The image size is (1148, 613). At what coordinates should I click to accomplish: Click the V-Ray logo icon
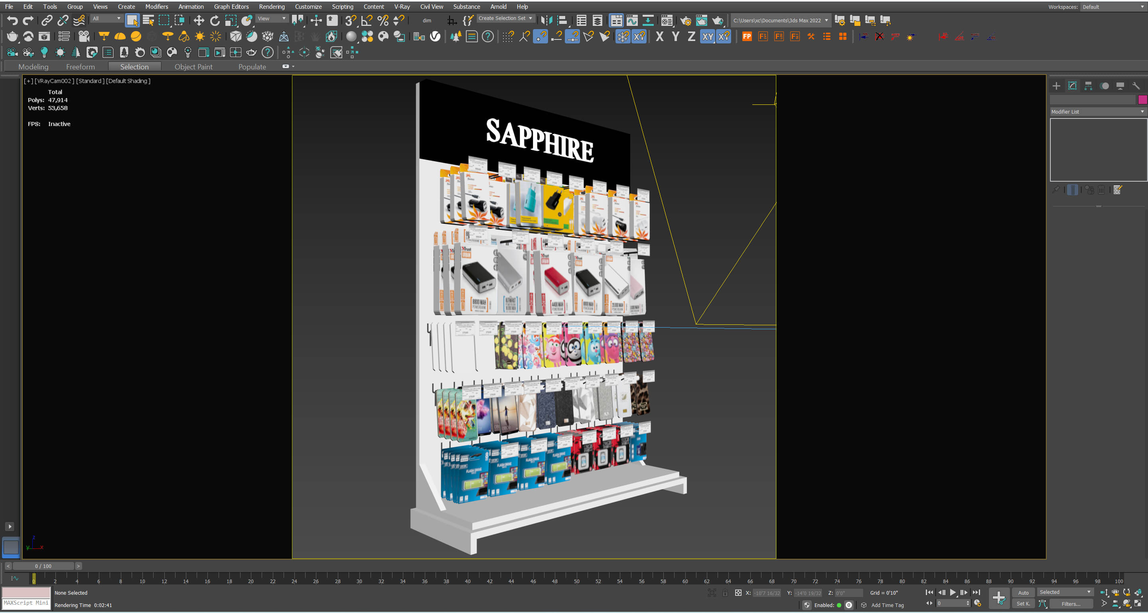pos(436,37)
